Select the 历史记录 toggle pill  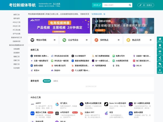[47, 81]
